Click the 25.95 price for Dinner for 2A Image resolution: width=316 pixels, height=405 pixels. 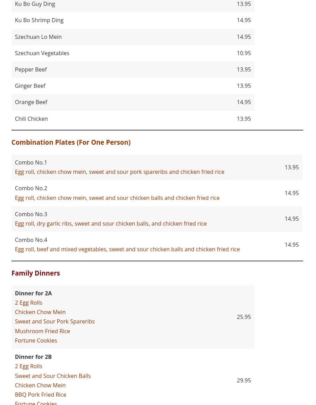pyautogui.click(x=243, y=317)
